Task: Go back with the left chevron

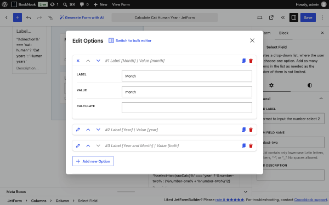Action: click(7, 17)
